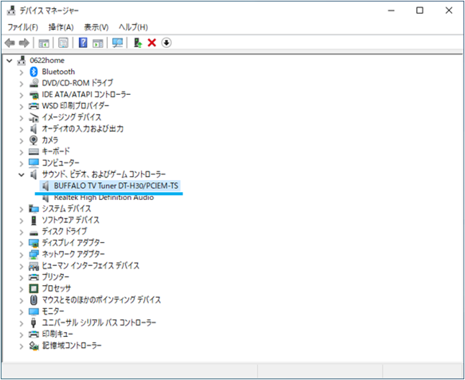Click the blue Help icon in toolbar
The image size is (465, 380).
[x=83, y=43]
